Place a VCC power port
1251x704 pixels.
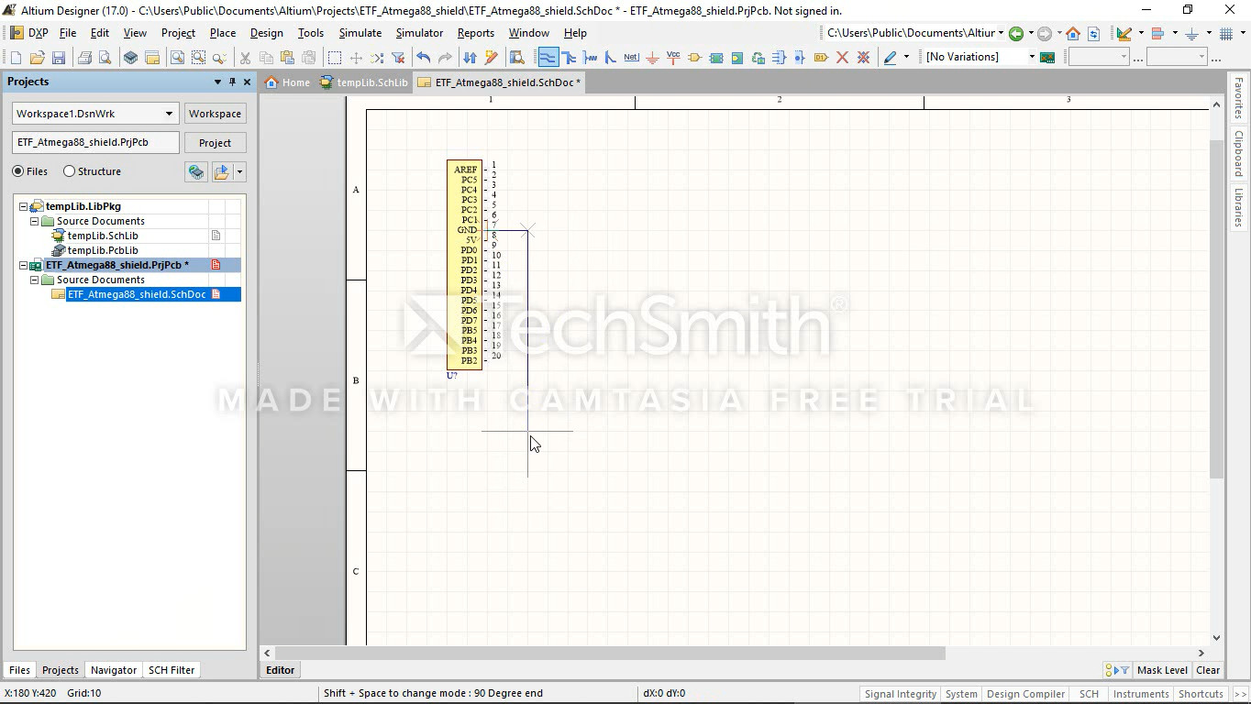pos(673,58)
